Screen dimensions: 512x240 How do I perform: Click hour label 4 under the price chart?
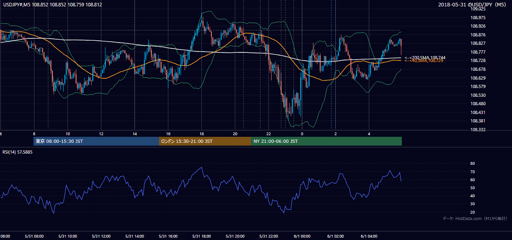click(369, 134)
